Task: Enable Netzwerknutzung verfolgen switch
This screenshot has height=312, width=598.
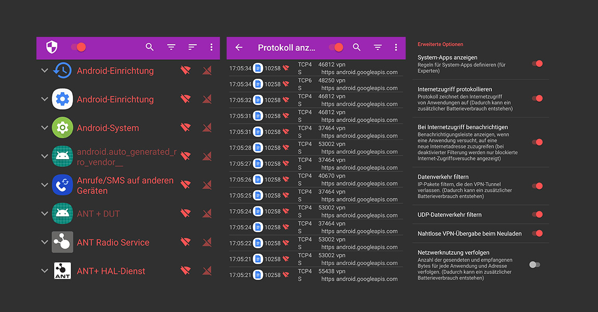Action: [535, 265]
